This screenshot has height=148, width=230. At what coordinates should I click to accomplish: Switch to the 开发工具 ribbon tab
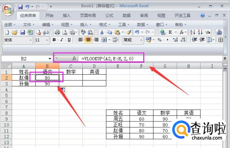coord(182,15)
